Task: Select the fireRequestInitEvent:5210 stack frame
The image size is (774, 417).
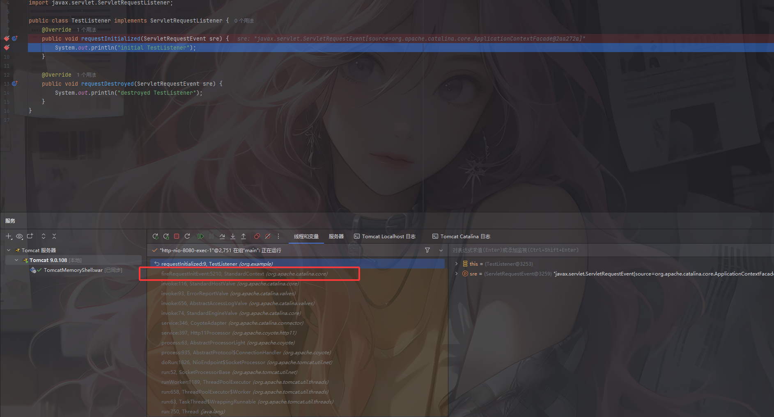Action: tap(244, 274)
